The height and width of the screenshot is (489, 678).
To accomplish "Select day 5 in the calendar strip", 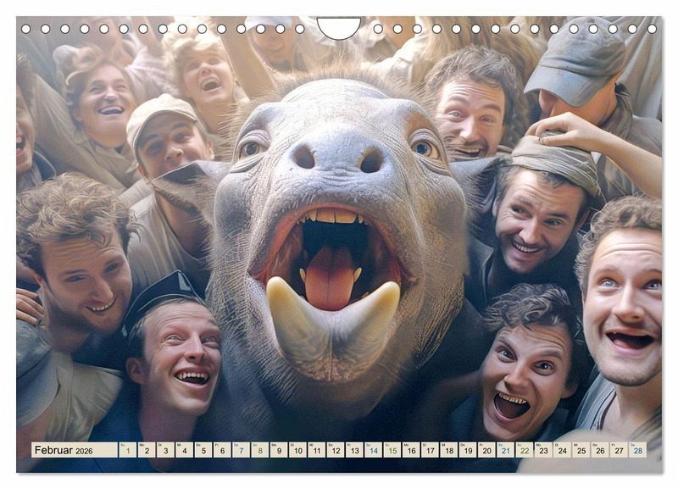I will [x=203, y=450].
